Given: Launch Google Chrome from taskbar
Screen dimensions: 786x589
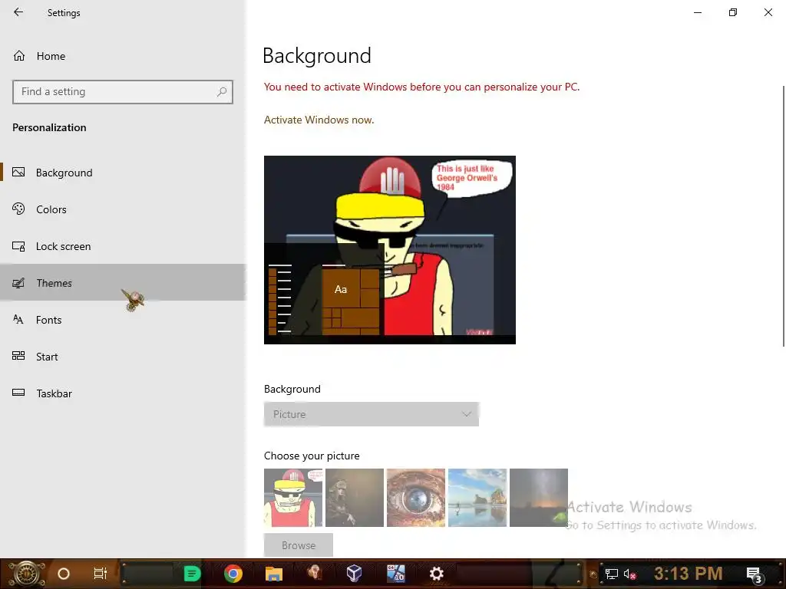Looking at the screenshot, I should click(x=233, y=574).
